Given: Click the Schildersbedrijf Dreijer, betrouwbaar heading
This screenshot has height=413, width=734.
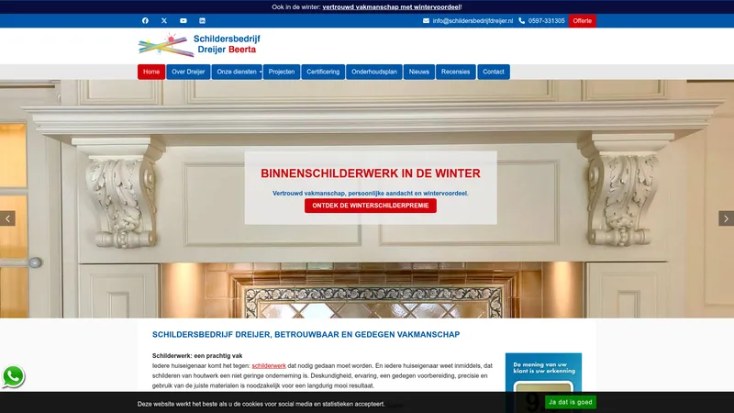Looking at the screenshot, I should coord(306,334).
